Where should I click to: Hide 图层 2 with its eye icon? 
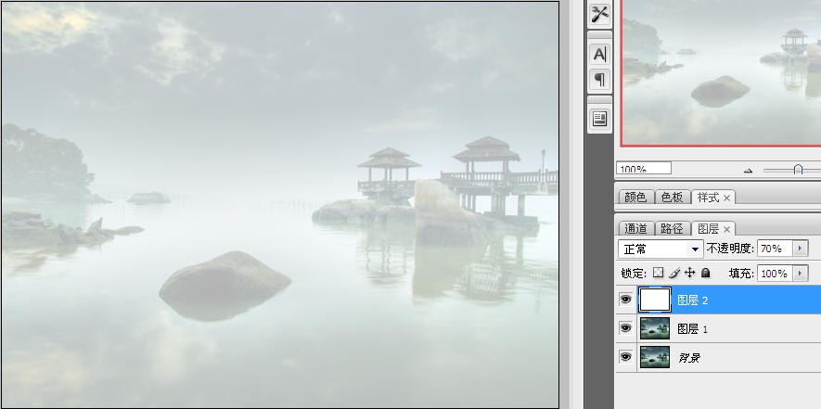click(625, 300)
